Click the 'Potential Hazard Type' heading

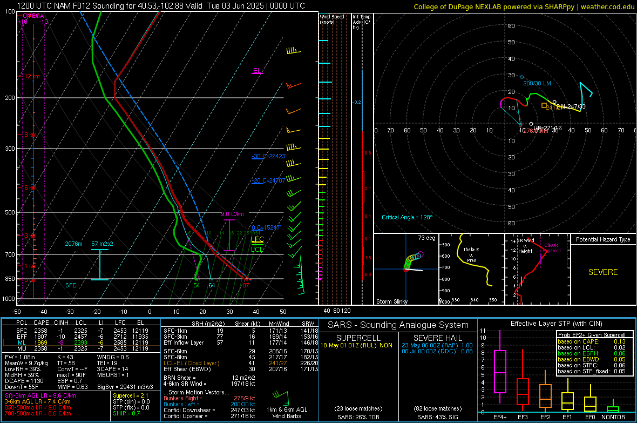(x=603, y=239)
